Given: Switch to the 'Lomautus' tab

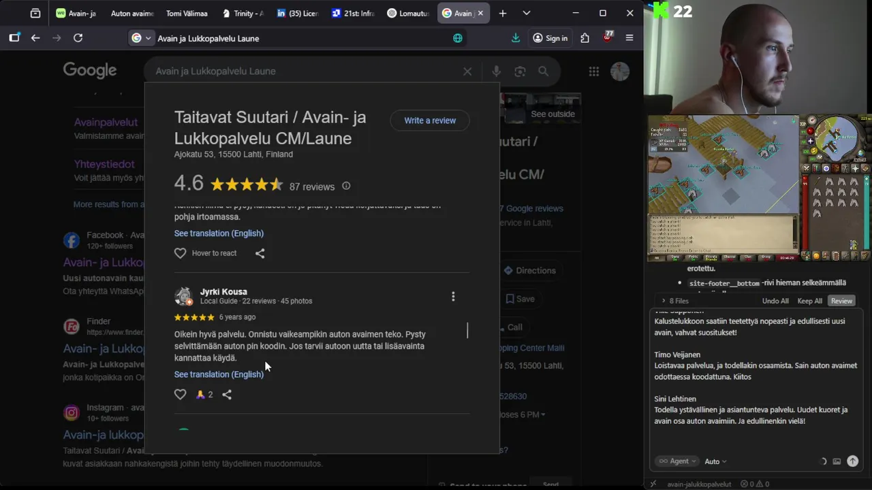Looking at the screenshot, I should coord(407,13).
